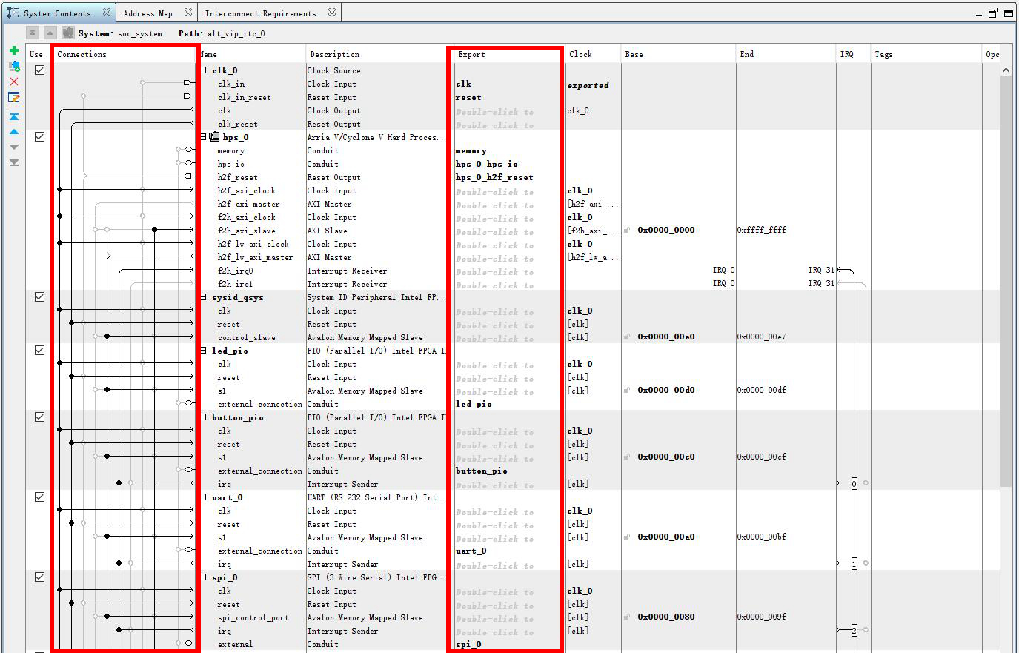
Task: Click the base address 0x0000_00c0
Action: pyautogui.click(x=666, y=457)
